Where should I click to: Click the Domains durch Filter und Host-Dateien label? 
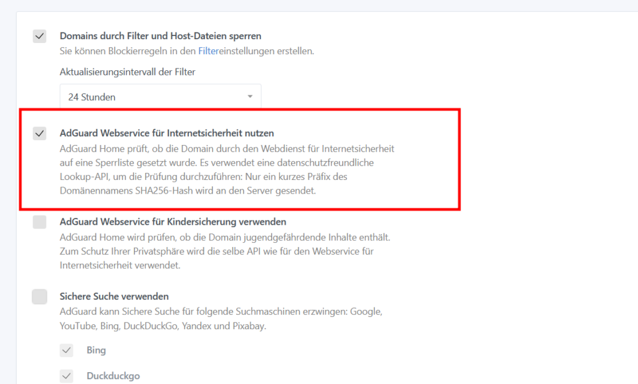tap(160, 36)
